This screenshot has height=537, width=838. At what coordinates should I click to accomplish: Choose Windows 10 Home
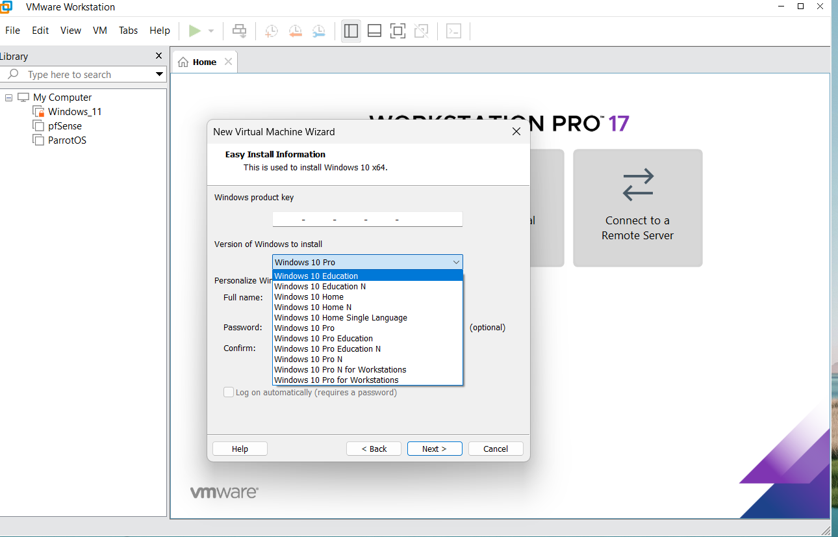[368, 296]
